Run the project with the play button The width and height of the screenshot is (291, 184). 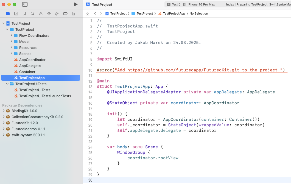76,4
